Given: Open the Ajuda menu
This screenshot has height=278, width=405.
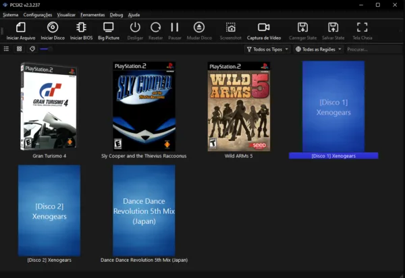Looking at the screenshot, I should click(134, 15).
